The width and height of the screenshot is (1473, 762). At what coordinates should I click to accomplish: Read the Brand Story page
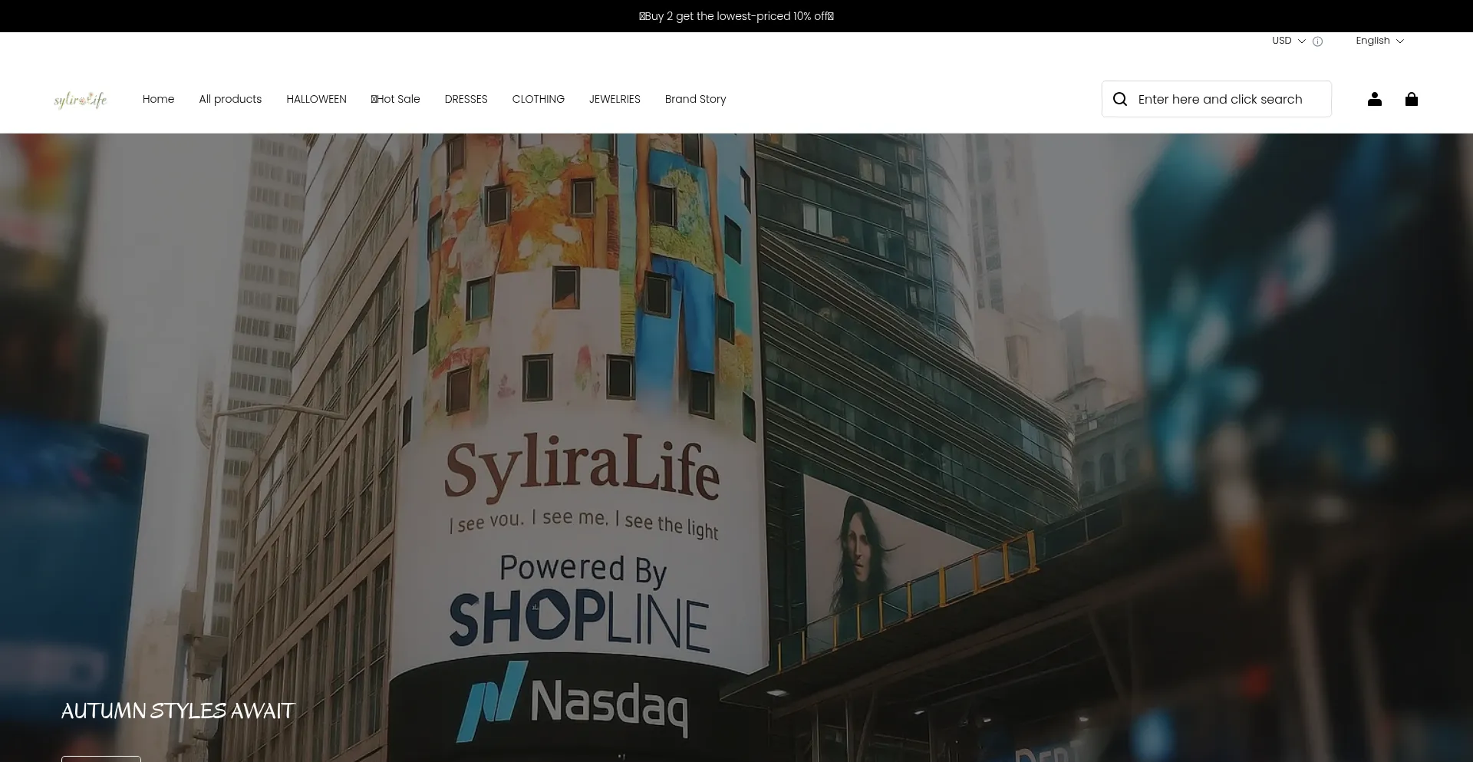[695, 99]
